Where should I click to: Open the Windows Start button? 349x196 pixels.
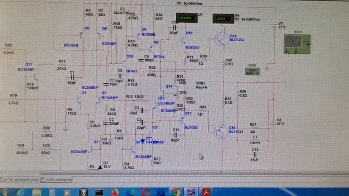coord(5,192)
